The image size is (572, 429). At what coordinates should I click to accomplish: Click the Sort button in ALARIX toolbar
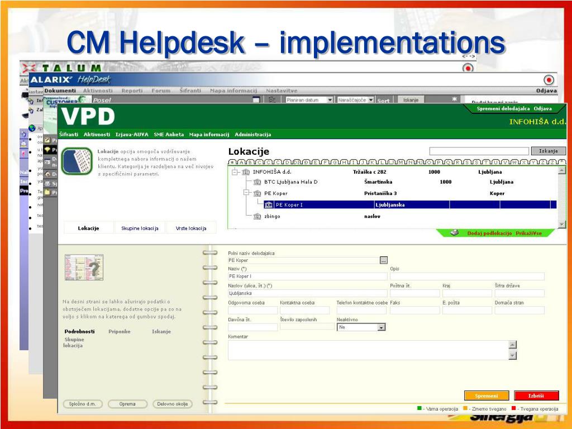click(383, 100)
